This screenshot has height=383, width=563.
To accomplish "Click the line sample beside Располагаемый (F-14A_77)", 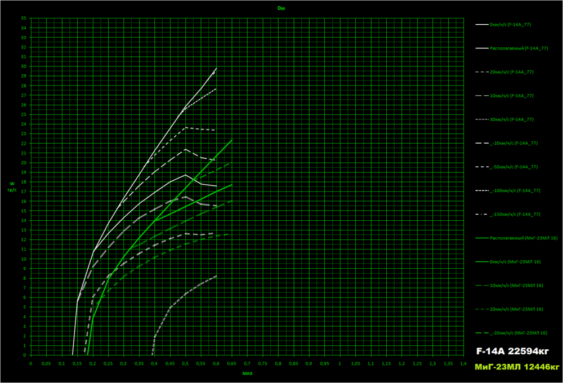I will pos(482,48).
